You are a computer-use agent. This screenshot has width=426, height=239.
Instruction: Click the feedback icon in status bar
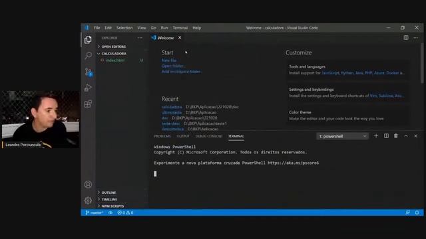[x=408, y=212]
